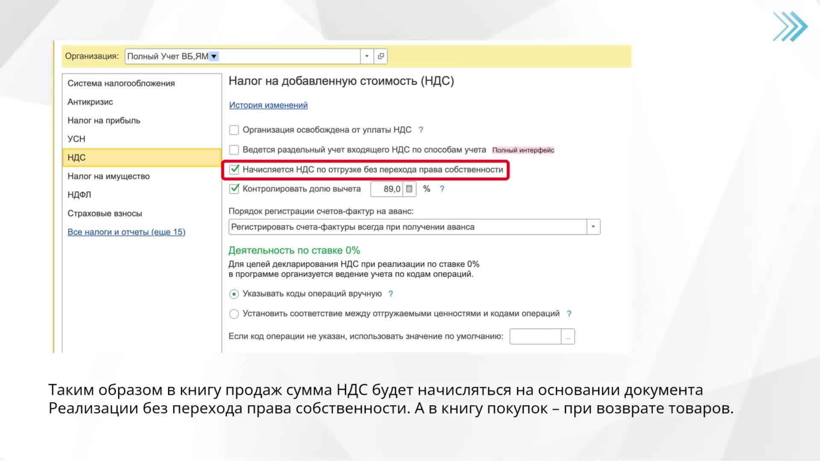Viewport: 820px width, 461px height.
Task: Click help icon next to operation codes matching option
Action: pos(568,313)
